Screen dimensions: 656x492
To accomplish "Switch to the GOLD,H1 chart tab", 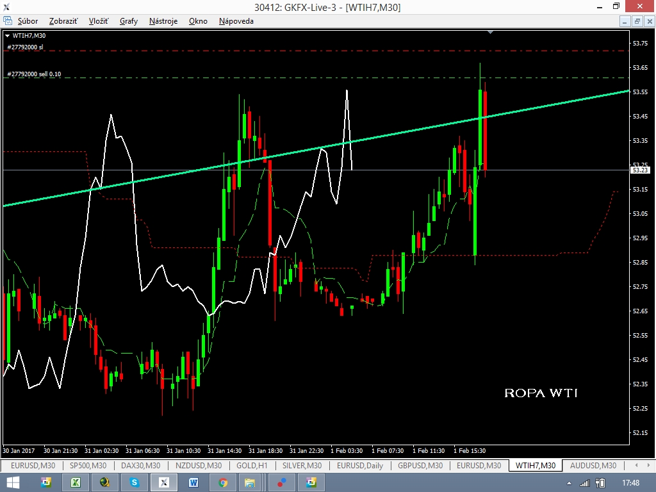I will pyautogui.click(x=252, y=465).
